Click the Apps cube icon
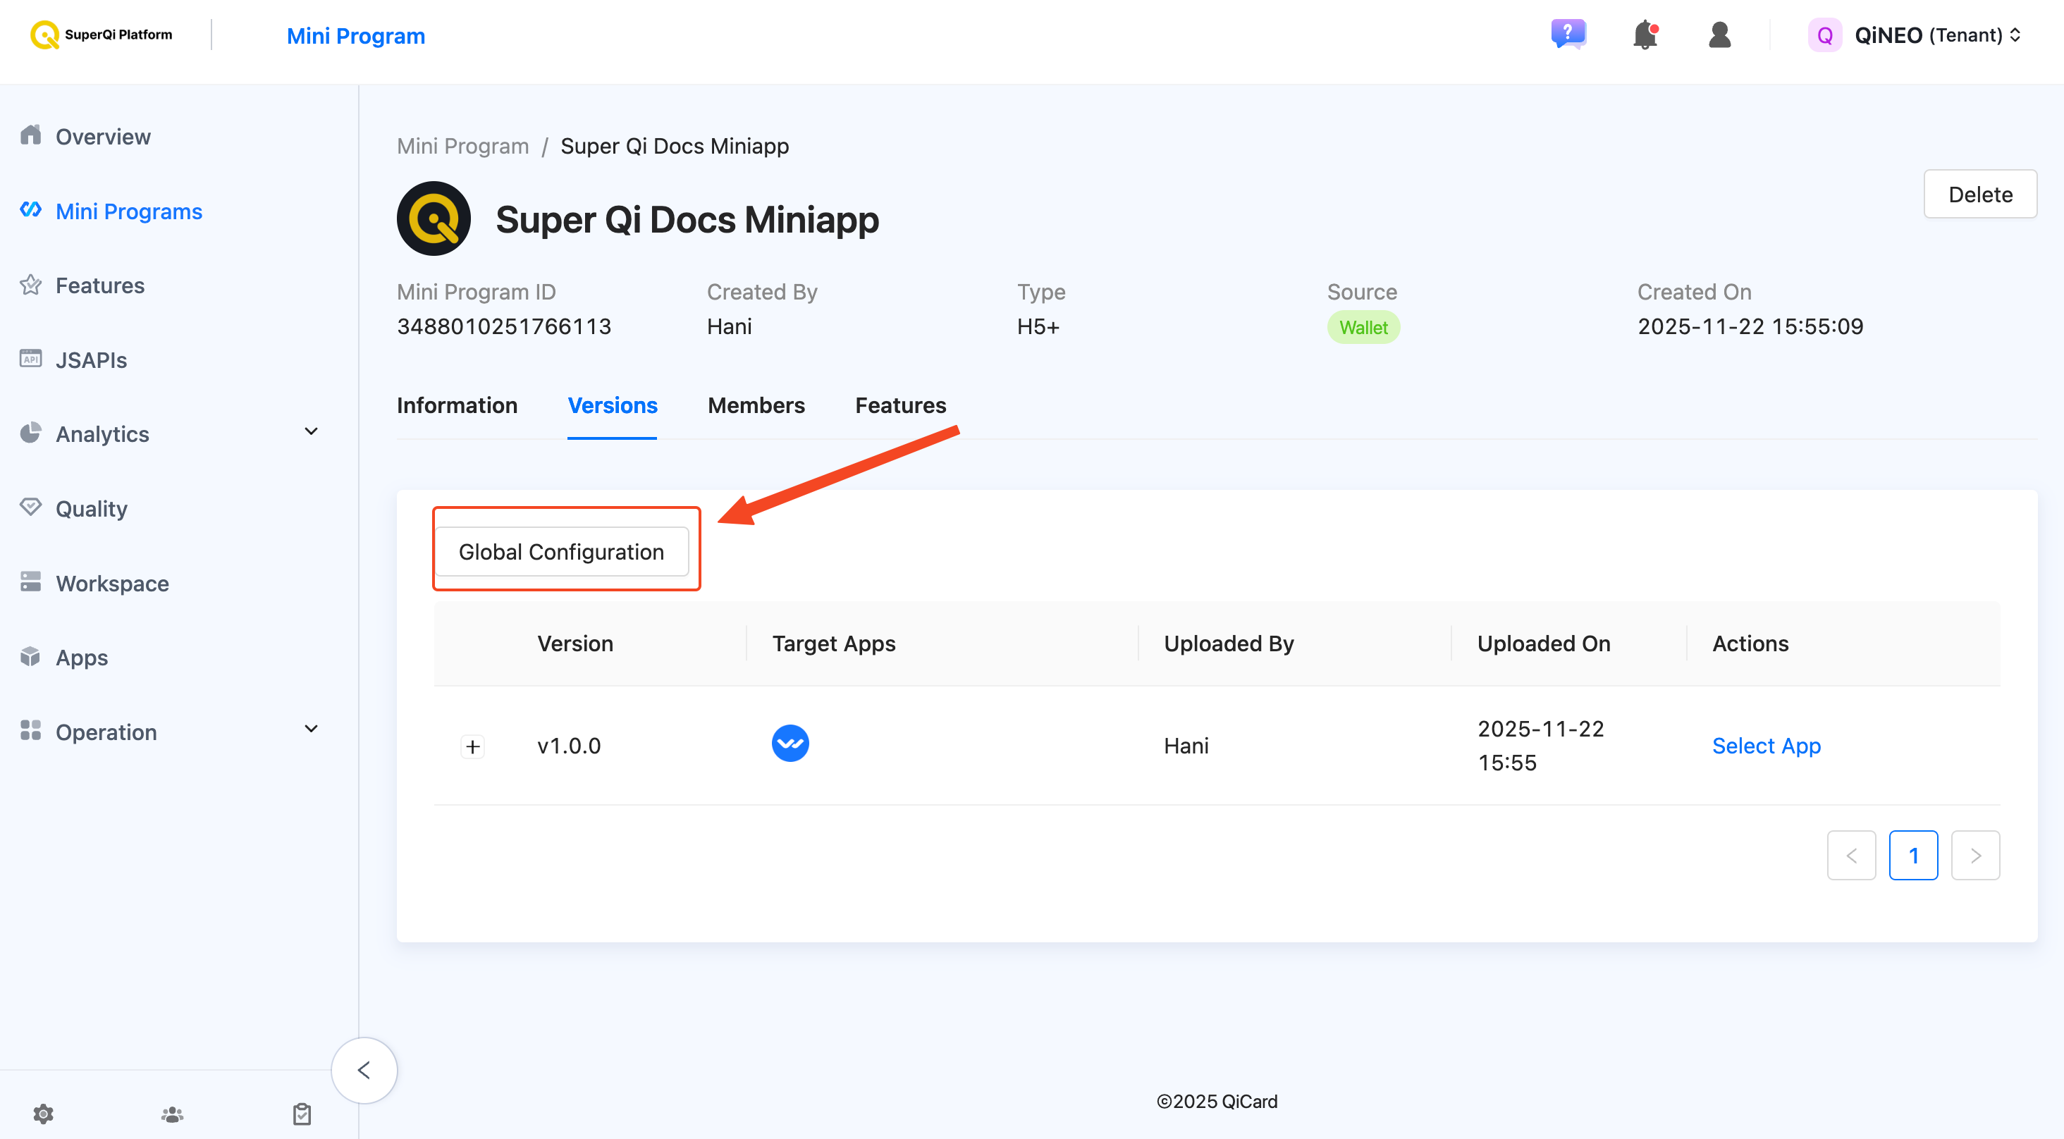Screen dimensions: 2064x1139 click(30, 657)
